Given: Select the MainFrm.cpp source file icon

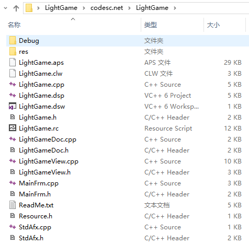Looking at the screenshot, I should point(13,183).
